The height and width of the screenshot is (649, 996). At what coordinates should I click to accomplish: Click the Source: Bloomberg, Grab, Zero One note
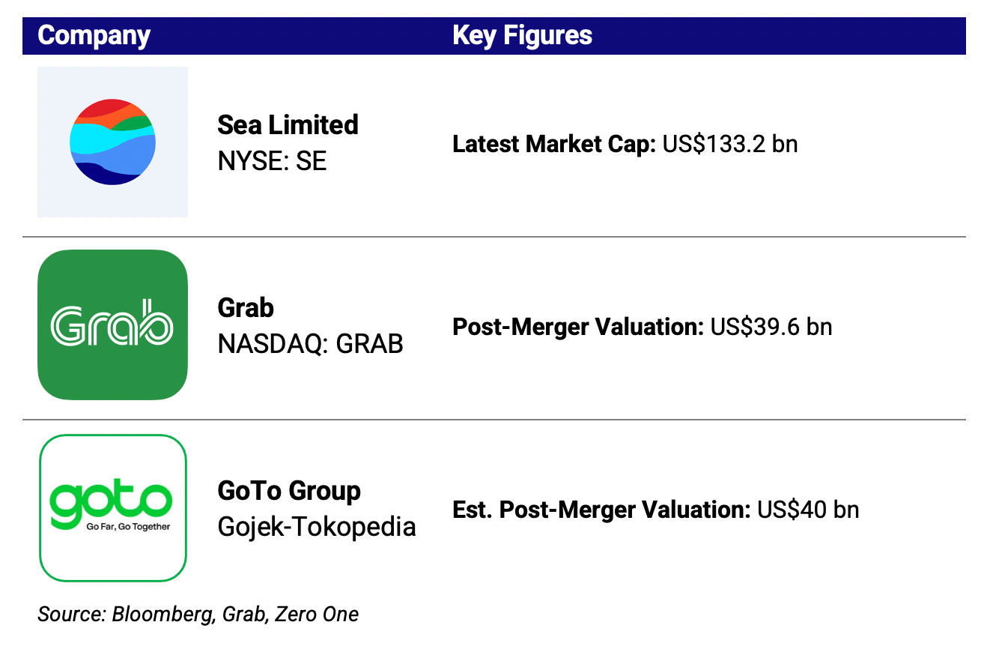(x=198, y=615)
